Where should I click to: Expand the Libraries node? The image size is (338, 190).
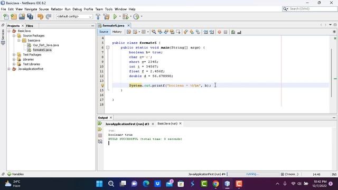click(x=14, y=60)
